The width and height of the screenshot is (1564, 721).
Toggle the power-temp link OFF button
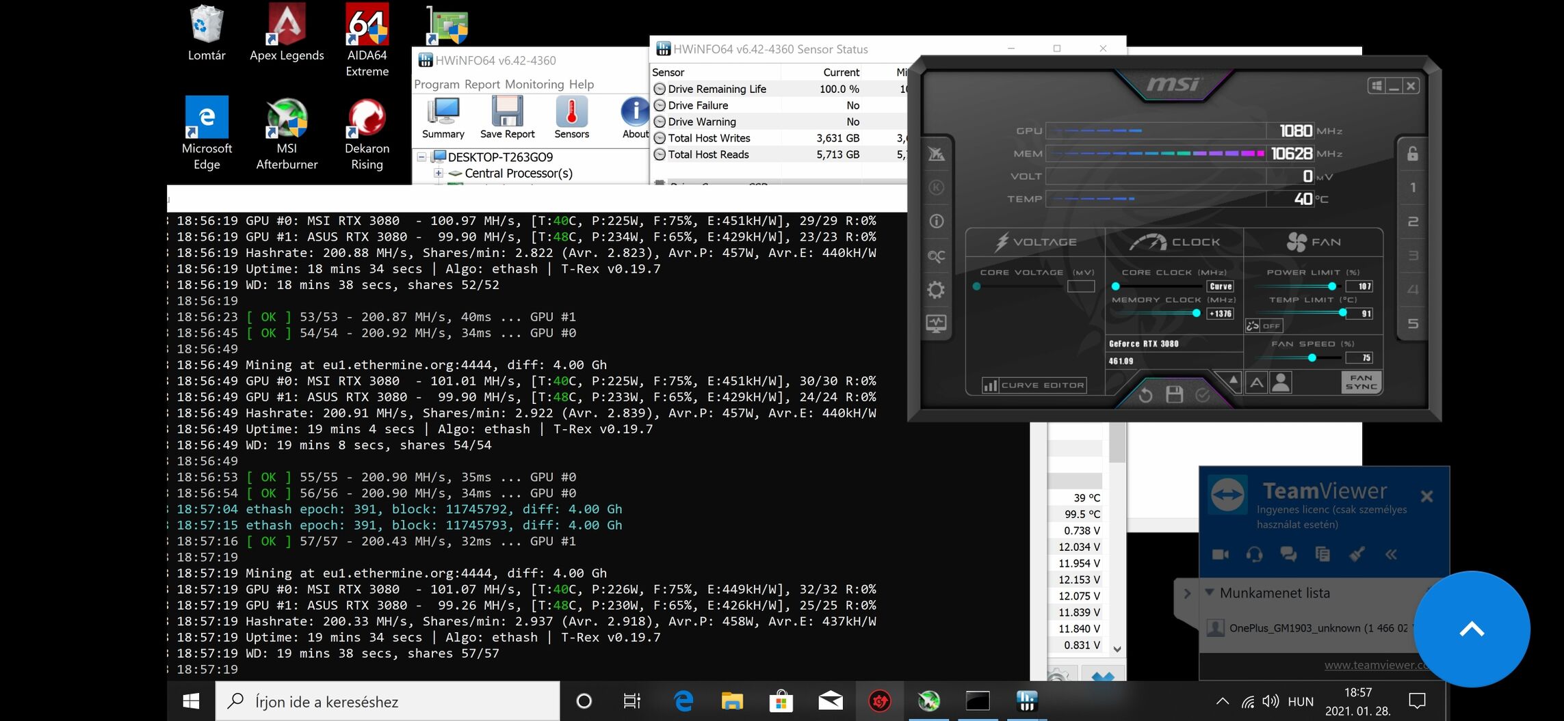tap(1264, 326)
